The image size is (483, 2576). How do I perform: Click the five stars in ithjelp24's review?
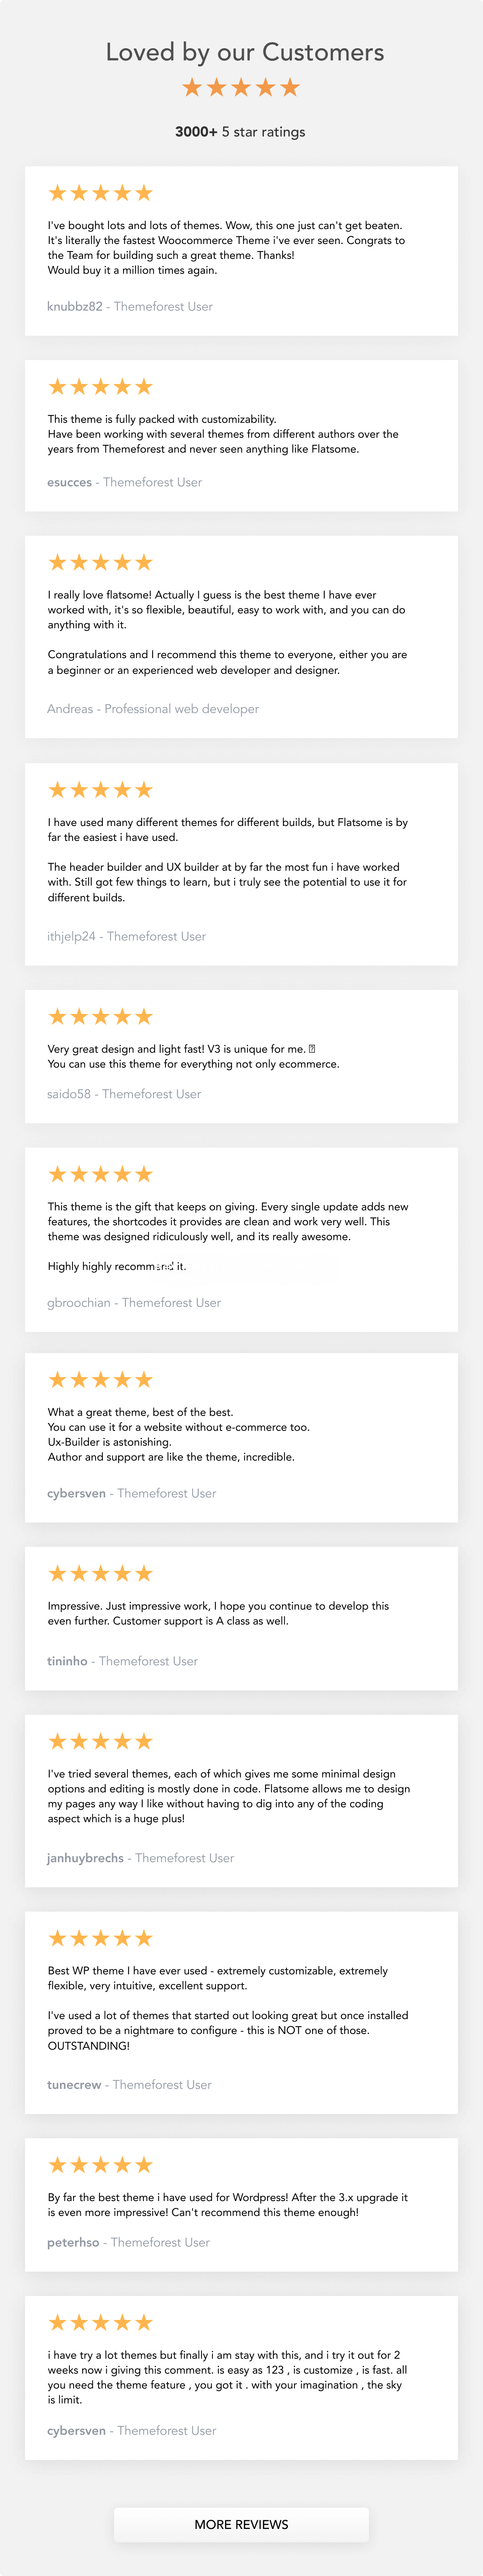99,789
